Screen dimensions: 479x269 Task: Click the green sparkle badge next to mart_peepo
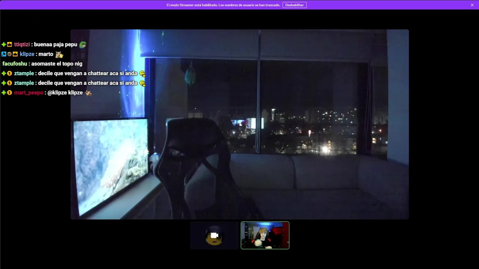tap(4, 93)
